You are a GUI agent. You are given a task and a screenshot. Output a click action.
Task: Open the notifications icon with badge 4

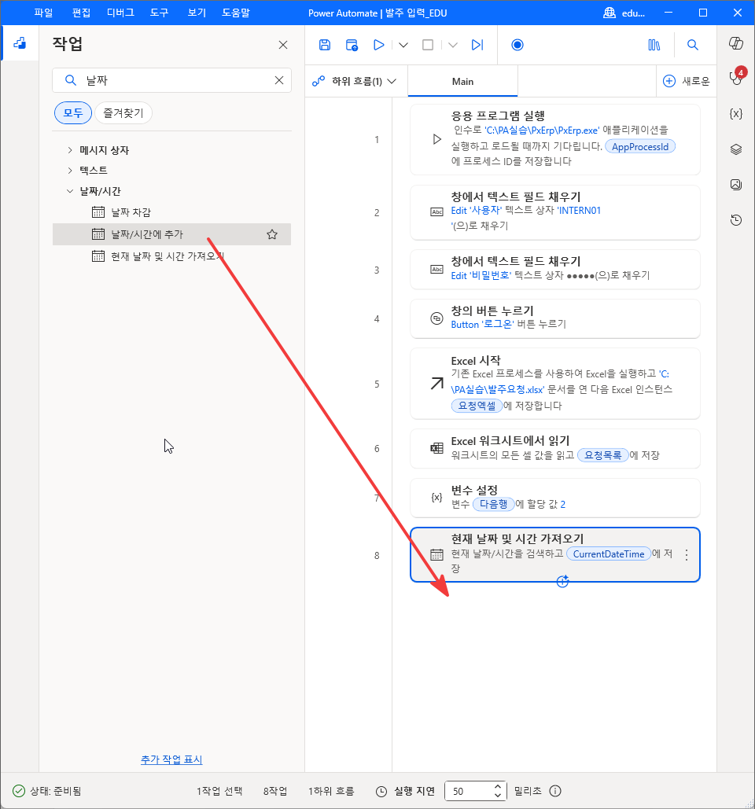736,77
